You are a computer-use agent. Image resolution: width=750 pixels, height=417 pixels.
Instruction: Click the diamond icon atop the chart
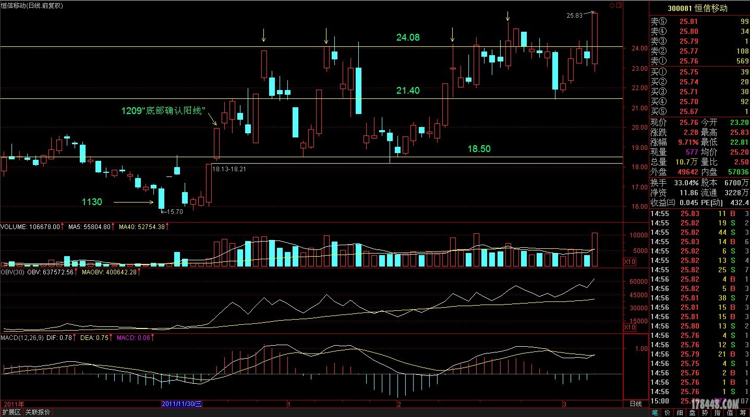coord(612,5)
